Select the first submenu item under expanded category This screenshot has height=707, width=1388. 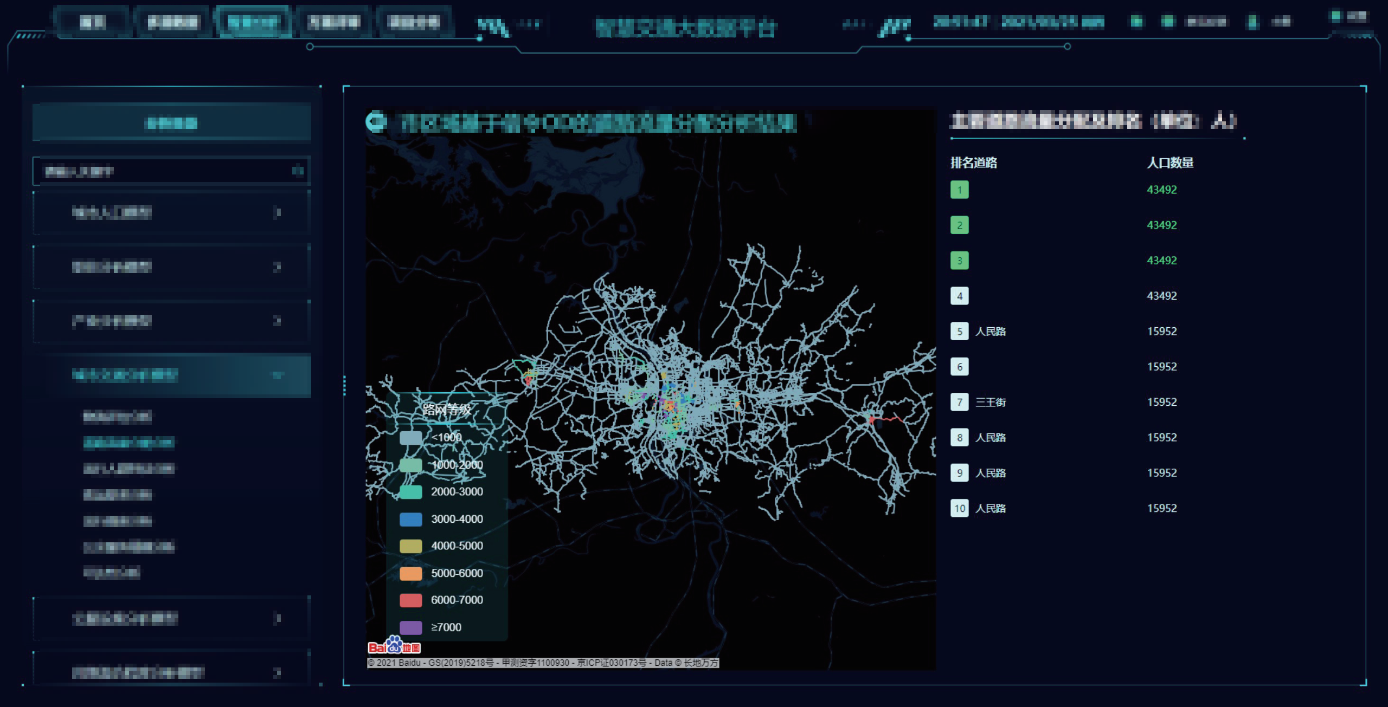coord(117,416)
